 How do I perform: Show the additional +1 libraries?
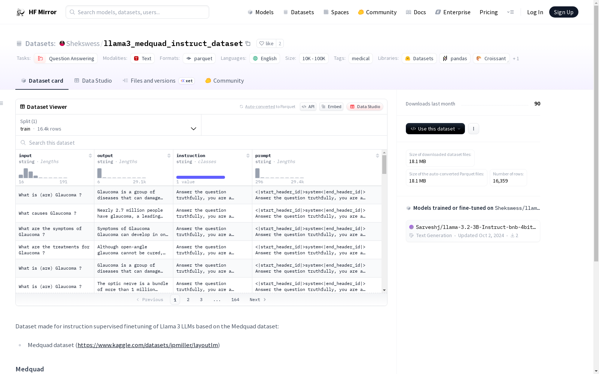coord(516,58)
